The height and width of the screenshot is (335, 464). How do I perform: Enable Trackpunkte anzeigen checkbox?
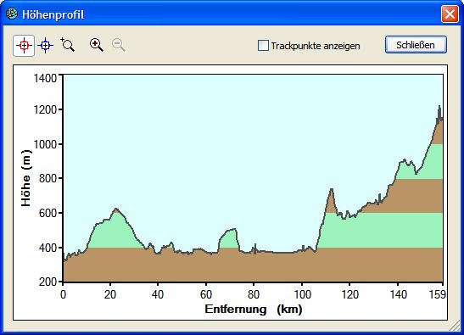tap(263, 46)
